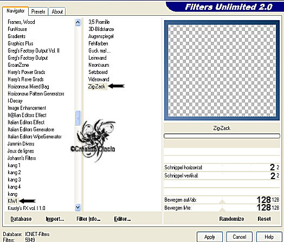Click the Bewegen auf/ab slider

tap(222, 200)
